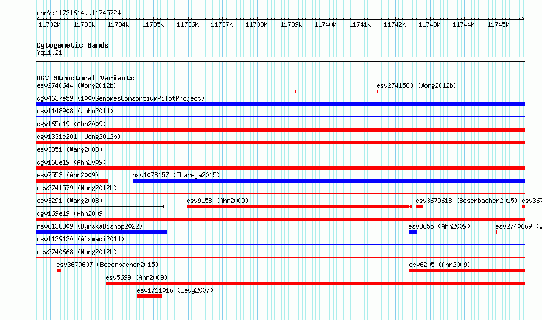This screenshot has width=542, height=320.
Task: Click the nsv1148908 (John2014) label
Action: pyautogui.click(x=75, y=111)
